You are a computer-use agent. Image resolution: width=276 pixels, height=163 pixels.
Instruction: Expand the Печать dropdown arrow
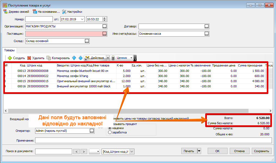click(199, 151)
